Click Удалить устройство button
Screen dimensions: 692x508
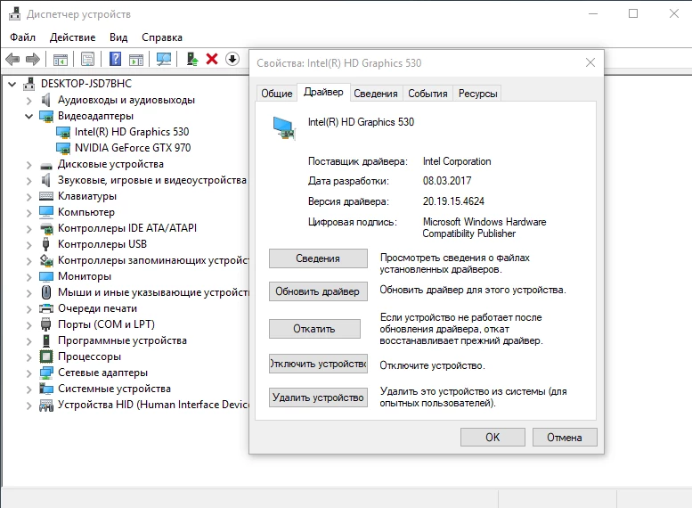(318, 397)
